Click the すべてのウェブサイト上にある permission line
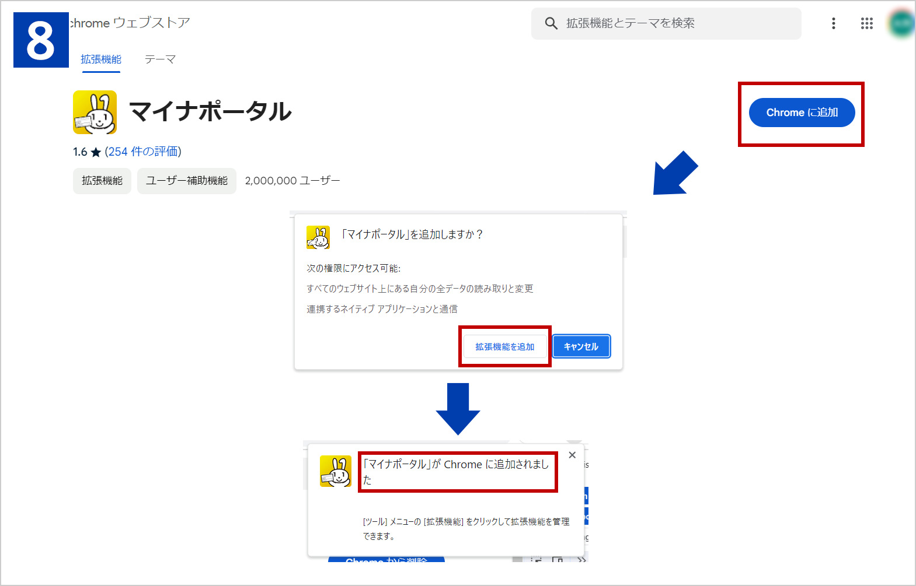The image size is (916, 586). pyautogui.click(x=420, y=289)
